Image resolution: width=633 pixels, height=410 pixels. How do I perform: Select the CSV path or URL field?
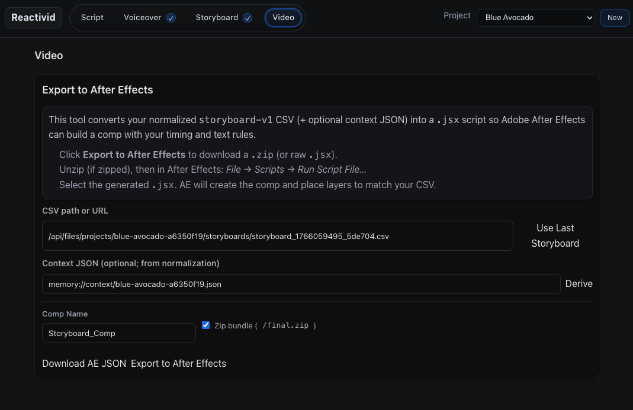[x=277, y=236]
